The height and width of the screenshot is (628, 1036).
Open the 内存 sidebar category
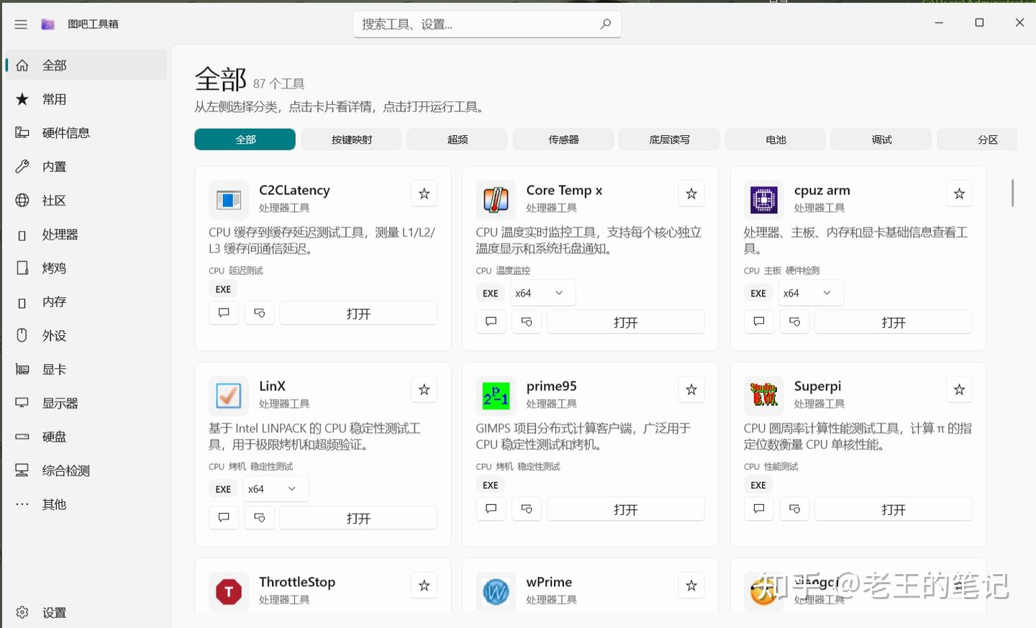click(x=86, y=302)
